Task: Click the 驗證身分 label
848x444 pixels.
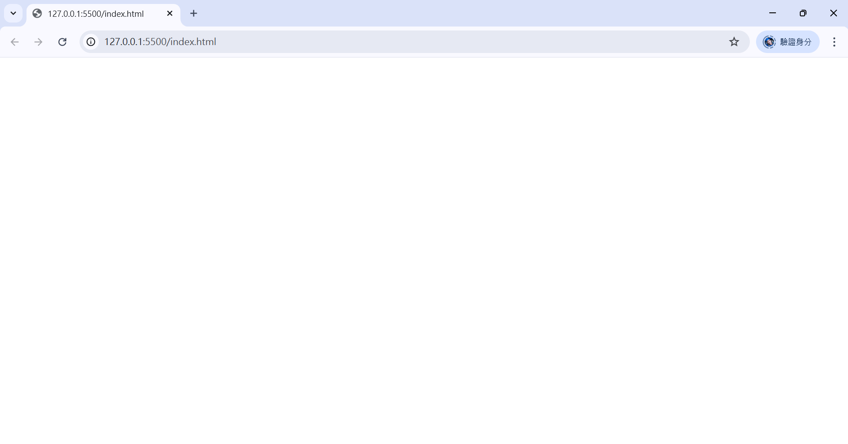Action: 796,42
